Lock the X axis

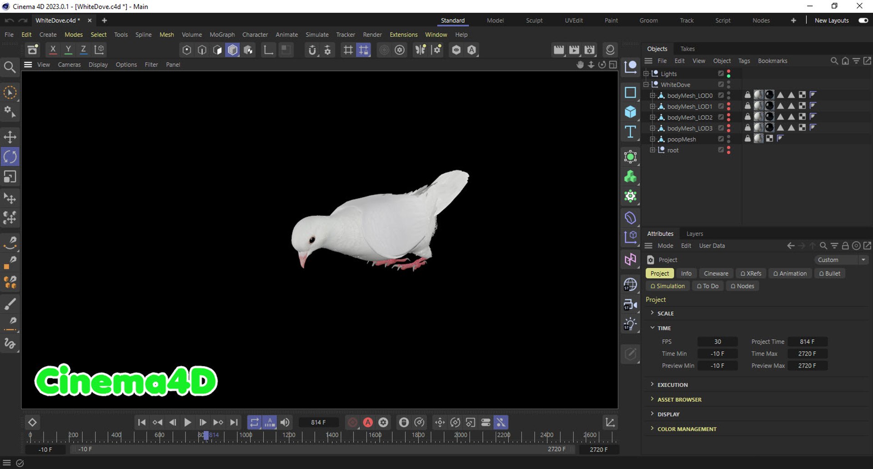coord(53,50)
